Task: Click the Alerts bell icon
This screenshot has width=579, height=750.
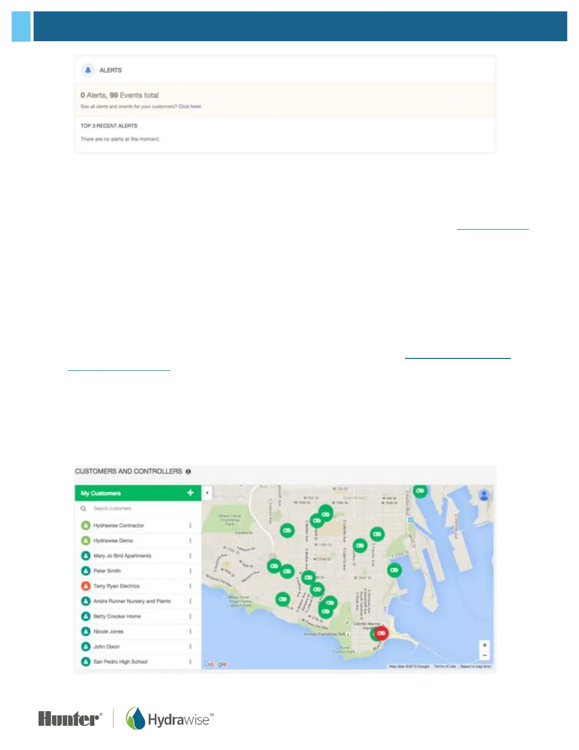Action: click(x=88, y=70)
